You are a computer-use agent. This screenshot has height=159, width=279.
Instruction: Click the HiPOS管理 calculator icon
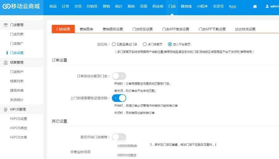pos(6,109)
